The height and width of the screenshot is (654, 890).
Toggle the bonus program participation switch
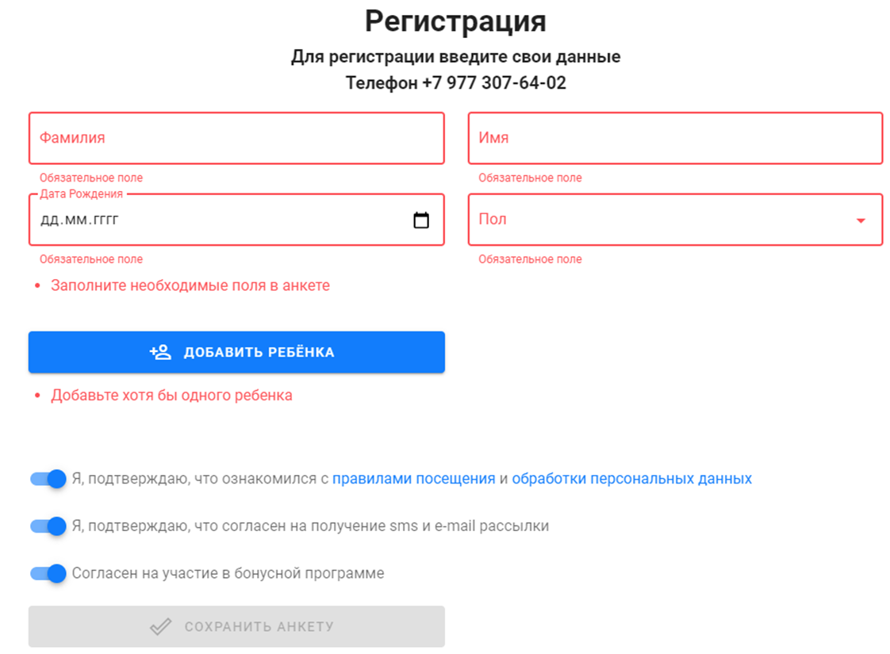point(48,573)
